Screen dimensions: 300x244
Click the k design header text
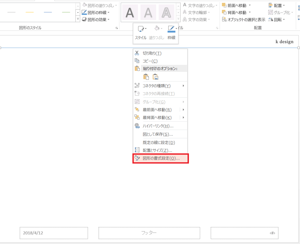coord(284,42)
